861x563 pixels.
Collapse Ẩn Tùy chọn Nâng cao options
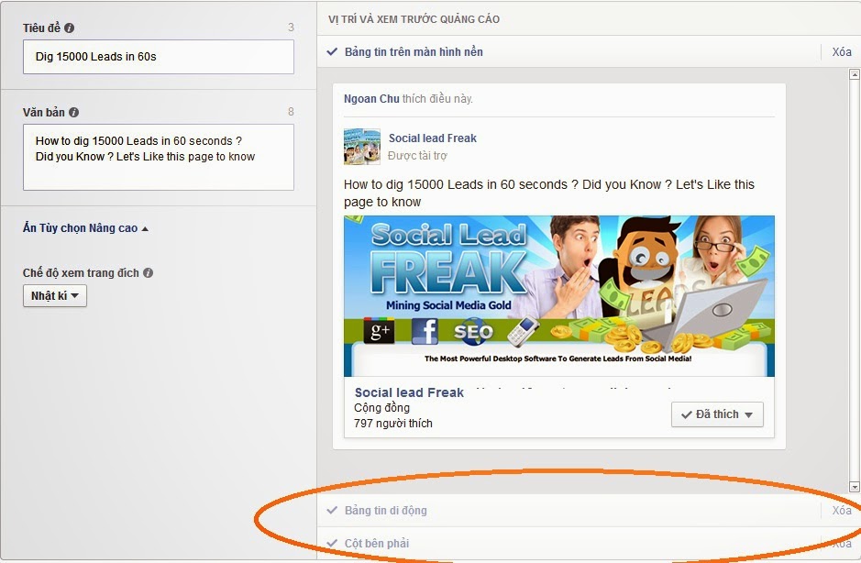85,228
